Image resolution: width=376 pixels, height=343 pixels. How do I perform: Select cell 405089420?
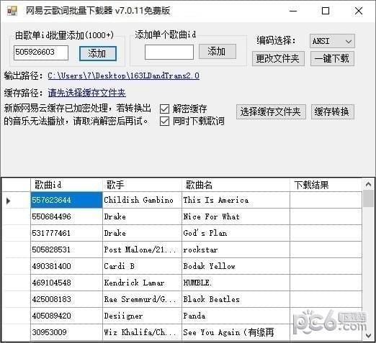pos(66,316)
